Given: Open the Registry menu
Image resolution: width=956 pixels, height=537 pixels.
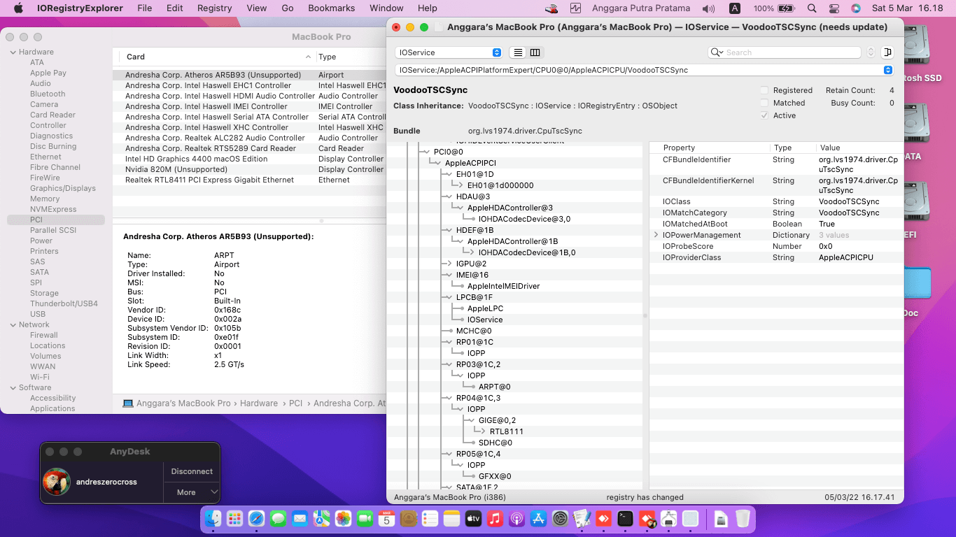Looking at the screenshot, I should pos(214,8).
